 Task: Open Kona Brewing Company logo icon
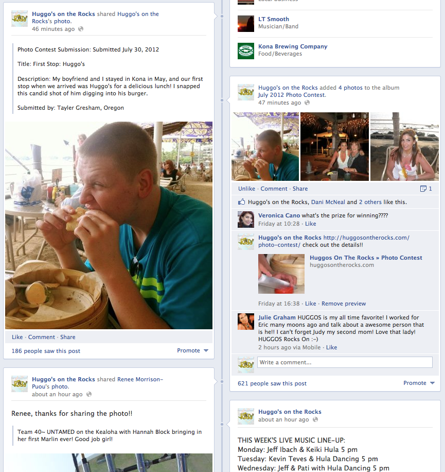(246, 51)
